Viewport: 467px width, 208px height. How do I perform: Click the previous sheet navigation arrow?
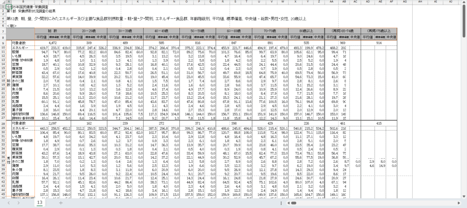[x=9, y=203]
